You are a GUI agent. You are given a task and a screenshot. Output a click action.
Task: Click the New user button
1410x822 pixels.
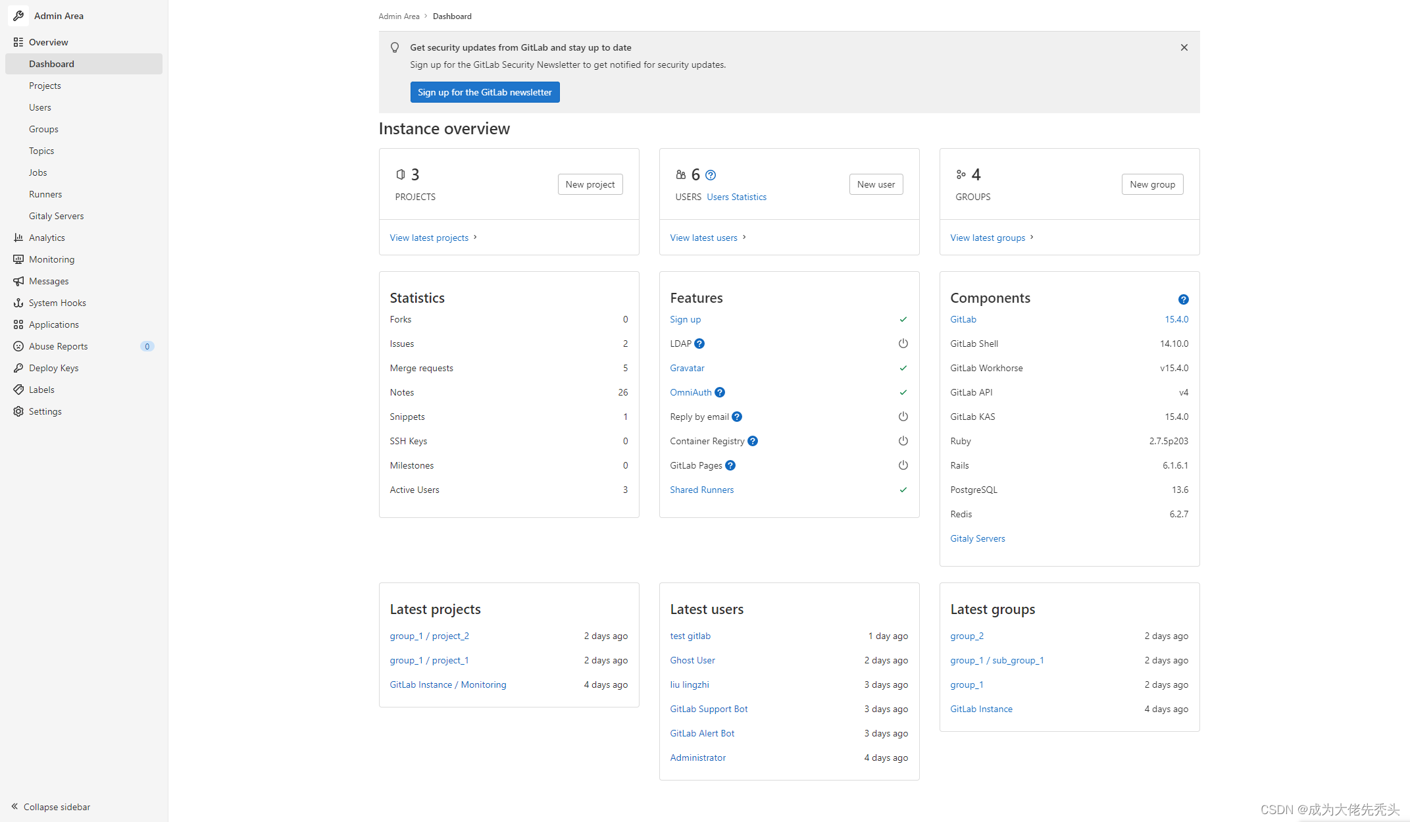tap(876, 184)
